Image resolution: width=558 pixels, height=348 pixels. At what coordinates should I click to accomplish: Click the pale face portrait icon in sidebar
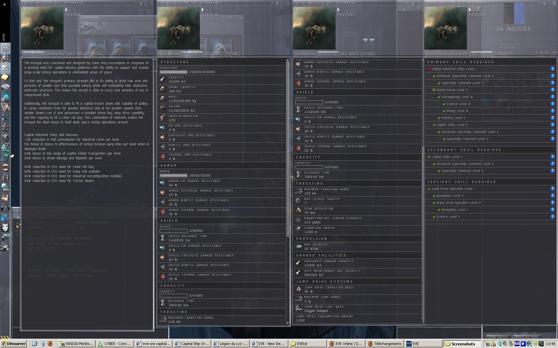[5, 227]
